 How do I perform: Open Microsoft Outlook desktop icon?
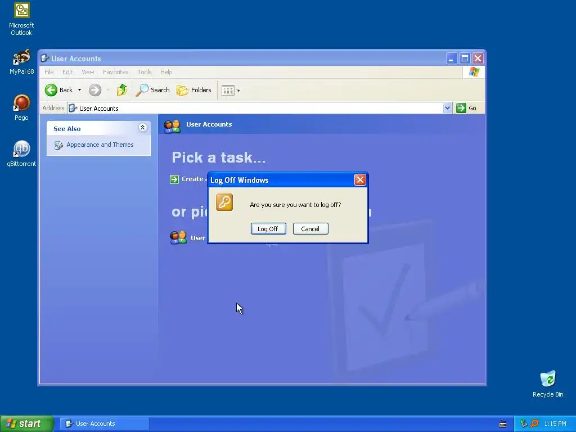pyautogui.click(x=21, y=20)
